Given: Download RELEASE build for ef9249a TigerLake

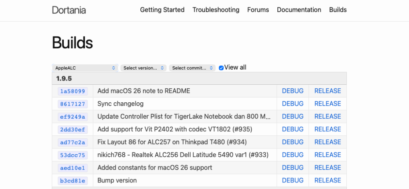Looking at the screenshot, I should [x=328, y=117].
